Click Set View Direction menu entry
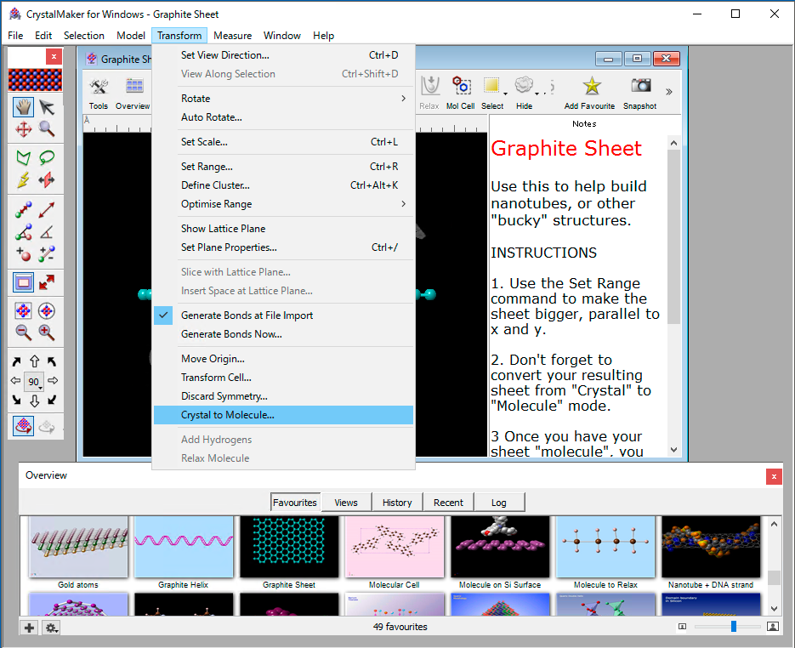Screen dimensions: 795x648 coord(283,54)
